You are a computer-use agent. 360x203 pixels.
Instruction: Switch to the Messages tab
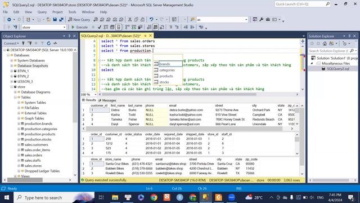click(107, 100)
